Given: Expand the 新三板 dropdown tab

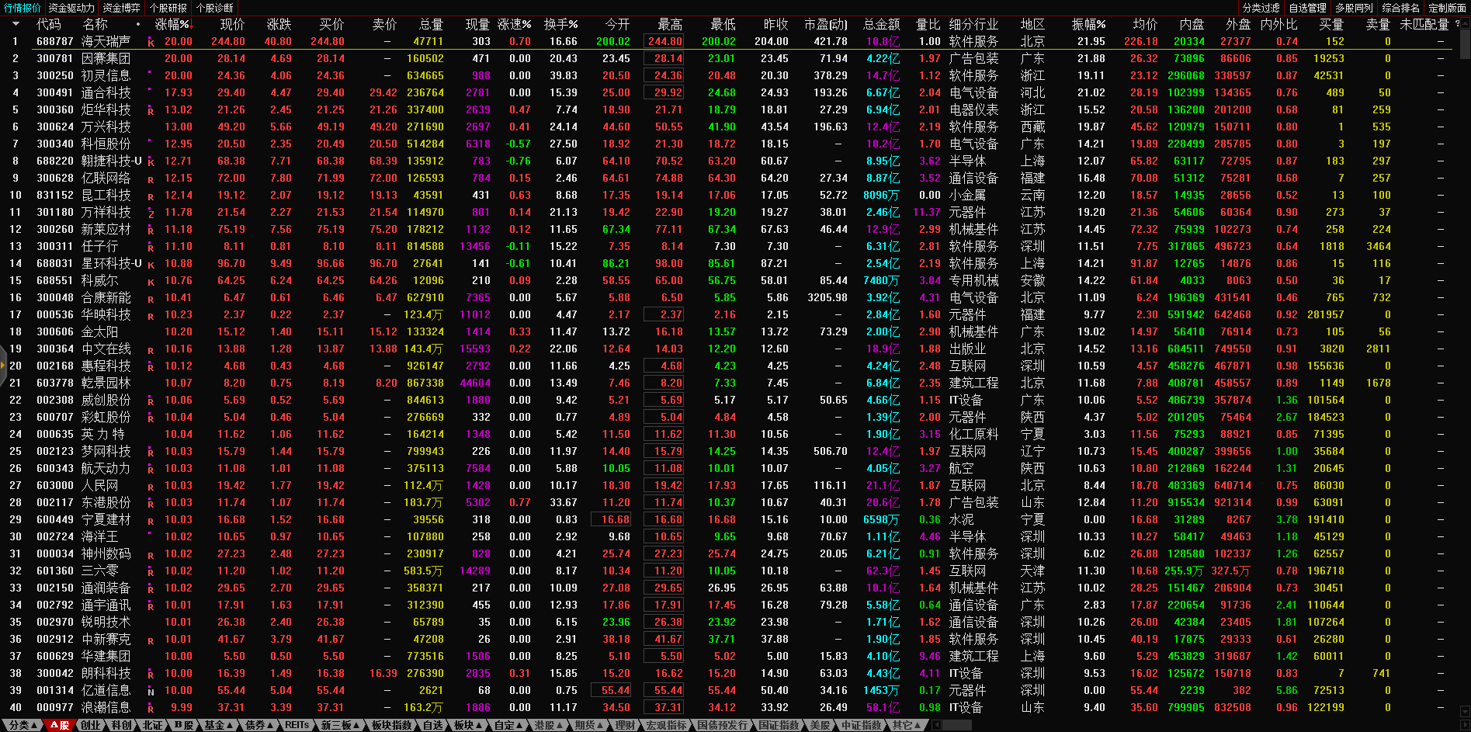Looking at the screenshot, I should click(x=341, y=725).
